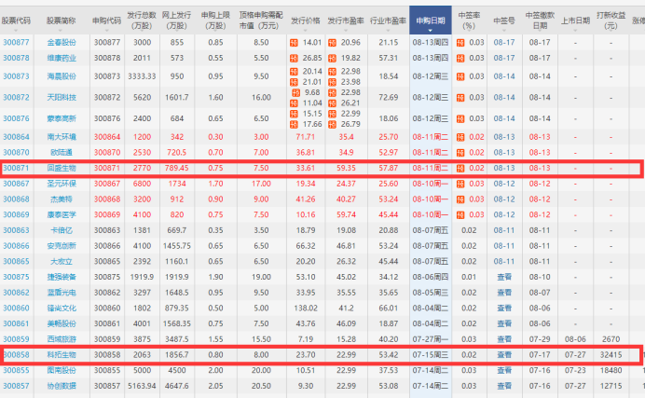The image size is (645, 398).
Task: Open the 西域旅游 stock name link
Action: tap(62, 339)
